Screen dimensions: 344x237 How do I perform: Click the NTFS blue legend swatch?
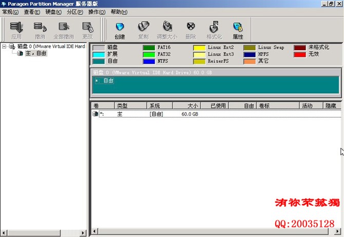pos(149,61)
